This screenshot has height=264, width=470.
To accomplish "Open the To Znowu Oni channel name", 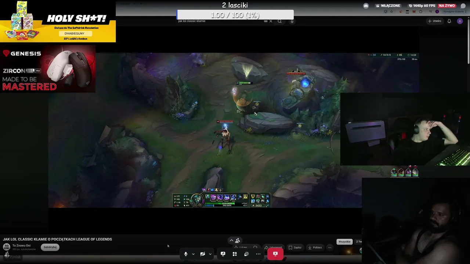I will [x=21, y=246].
